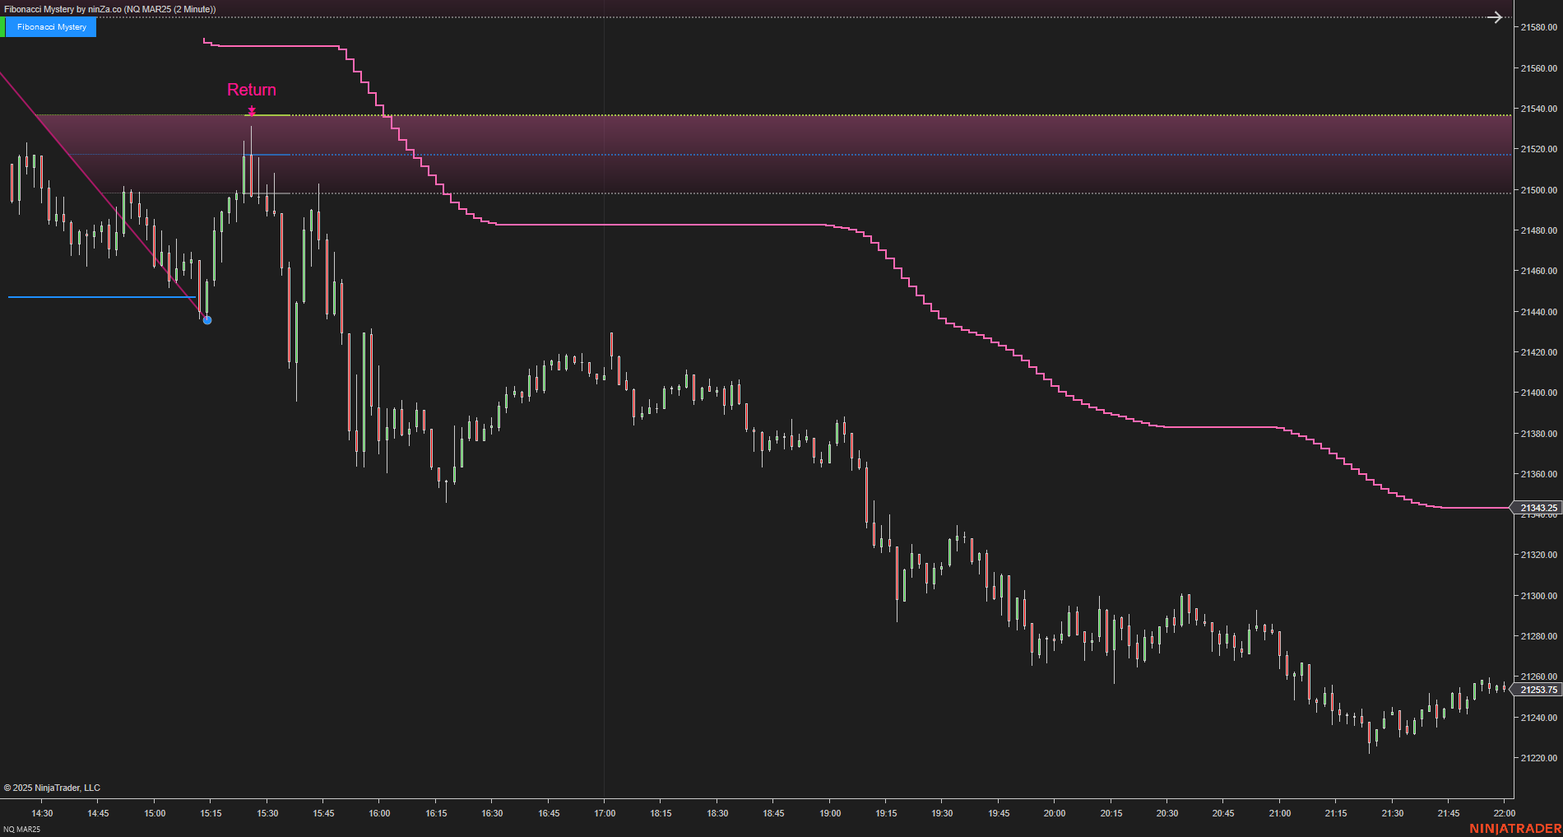This screenshot has width=1563, height=837.
Task: Select the pink trailing stop line
Action: [658, 223]
